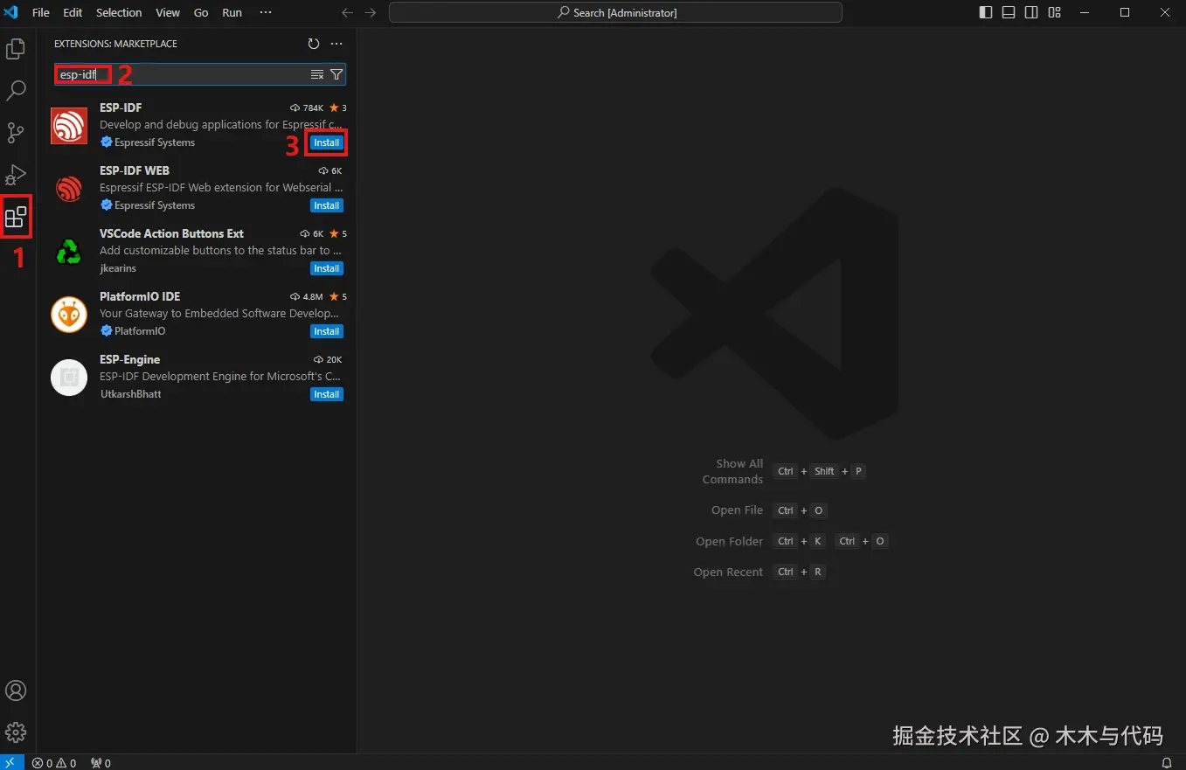Open the Go menu
Screen dimensions: 1186x770
click(201, 12)
